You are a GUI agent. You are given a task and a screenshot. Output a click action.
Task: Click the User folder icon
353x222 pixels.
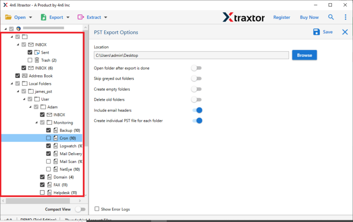37,99
